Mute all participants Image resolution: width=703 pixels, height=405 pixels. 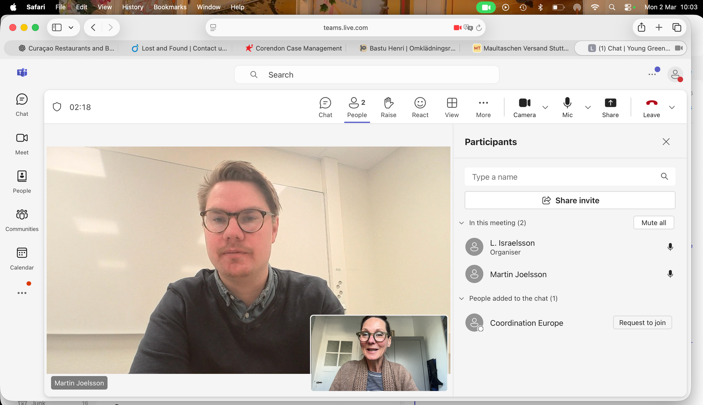click(654, 223)
